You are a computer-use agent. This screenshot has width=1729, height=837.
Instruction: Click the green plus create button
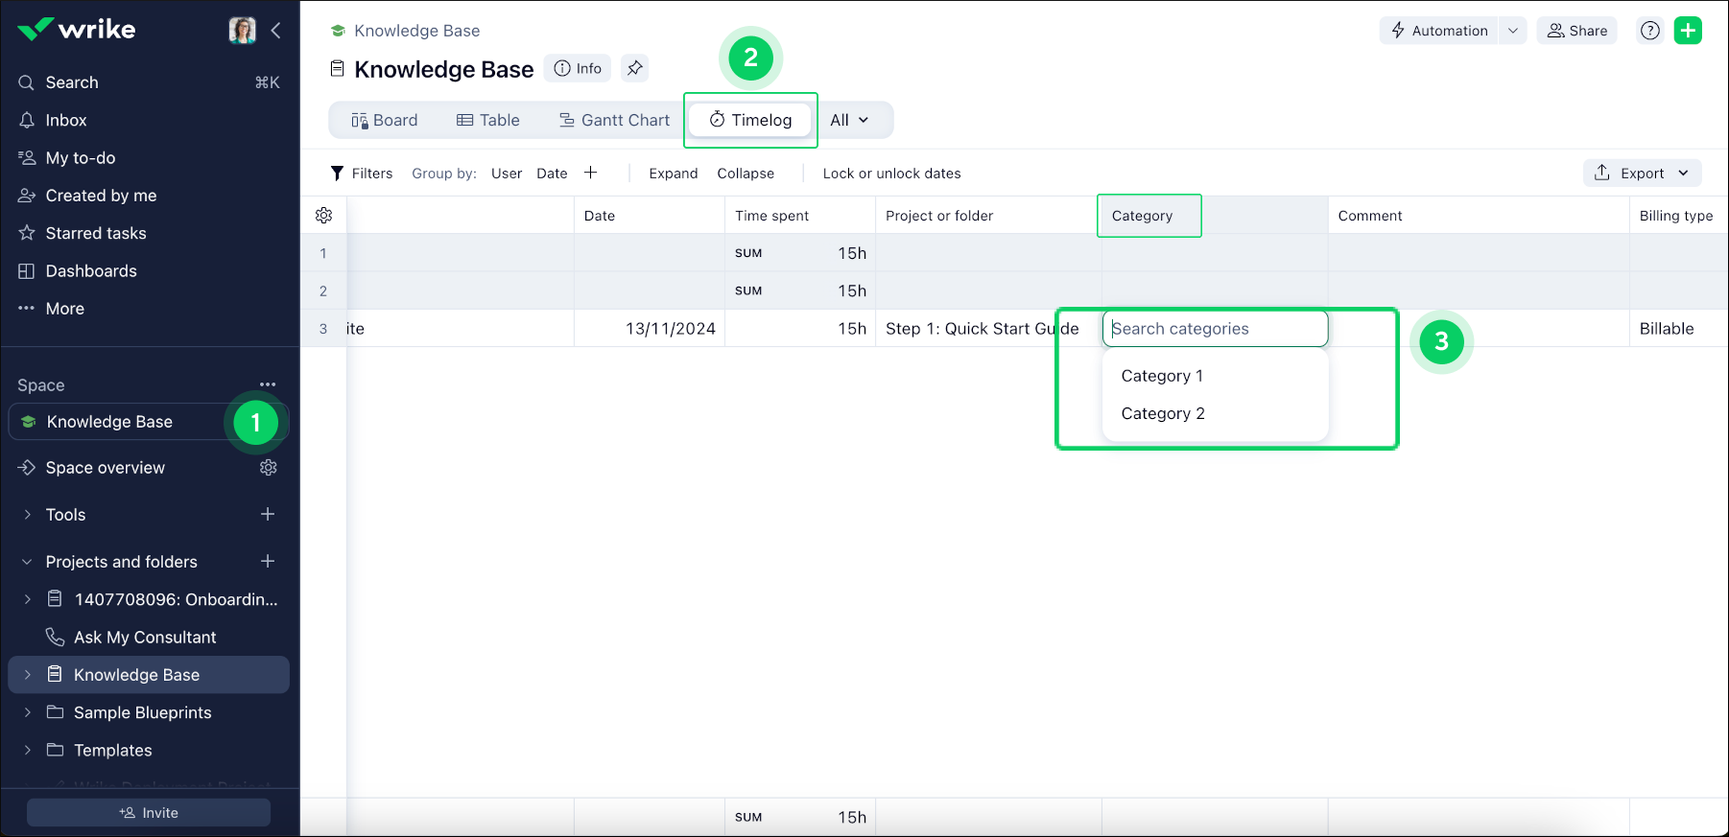point(1687,31)
